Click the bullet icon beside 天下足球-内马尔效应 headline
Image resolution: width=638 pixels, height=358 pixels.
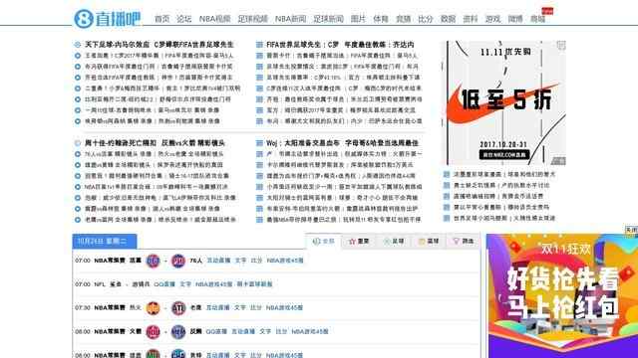click(78, 44)
